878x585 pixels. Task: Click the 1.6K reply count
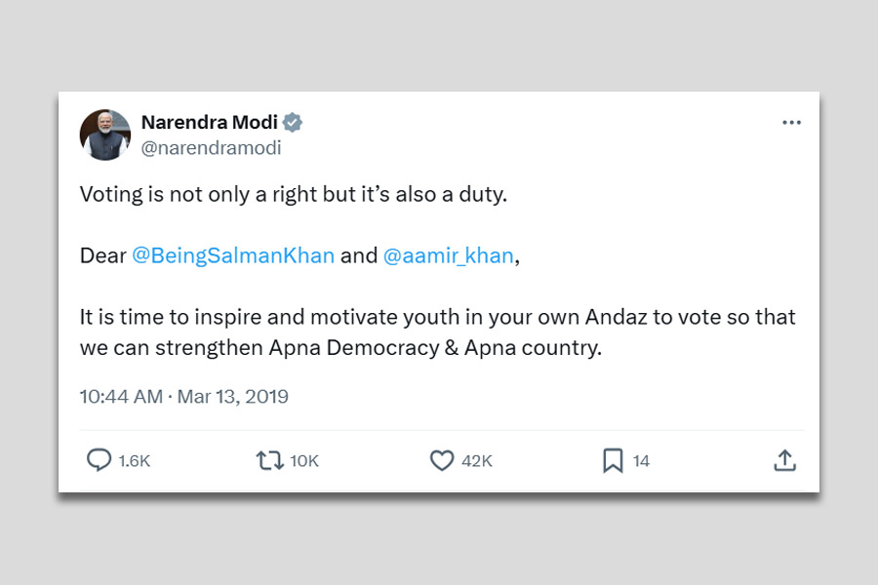[x=135, y=461]
